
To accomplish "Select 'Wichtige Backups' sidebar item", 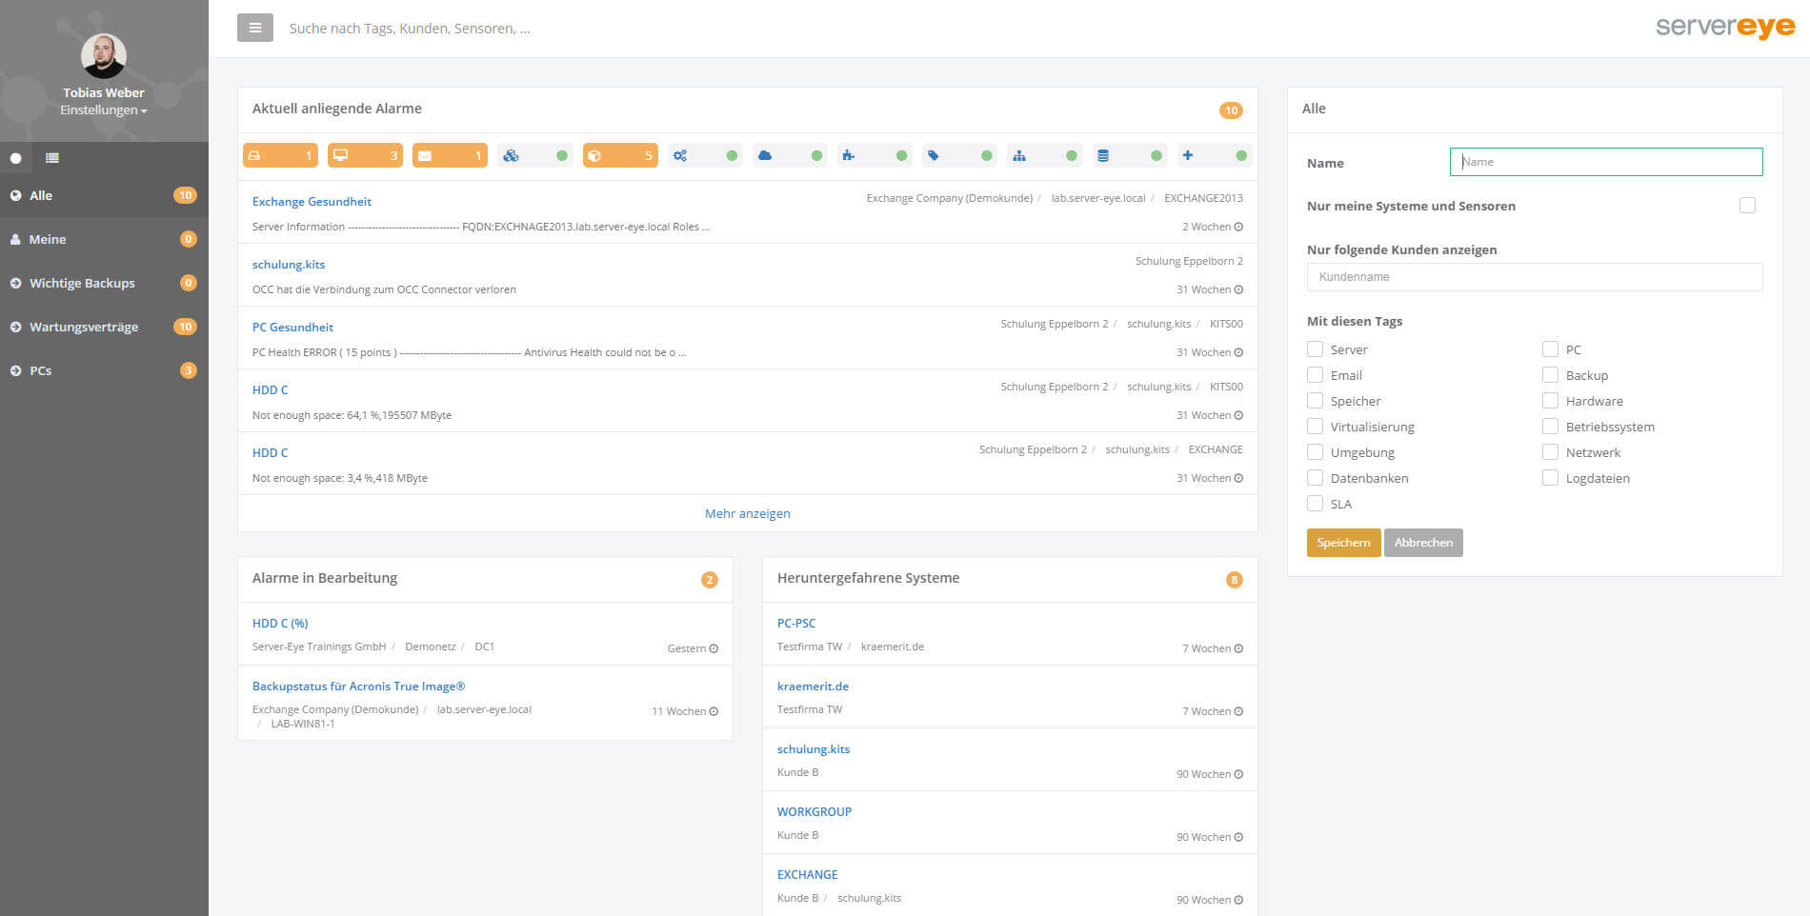I will (x=82, y=283).
